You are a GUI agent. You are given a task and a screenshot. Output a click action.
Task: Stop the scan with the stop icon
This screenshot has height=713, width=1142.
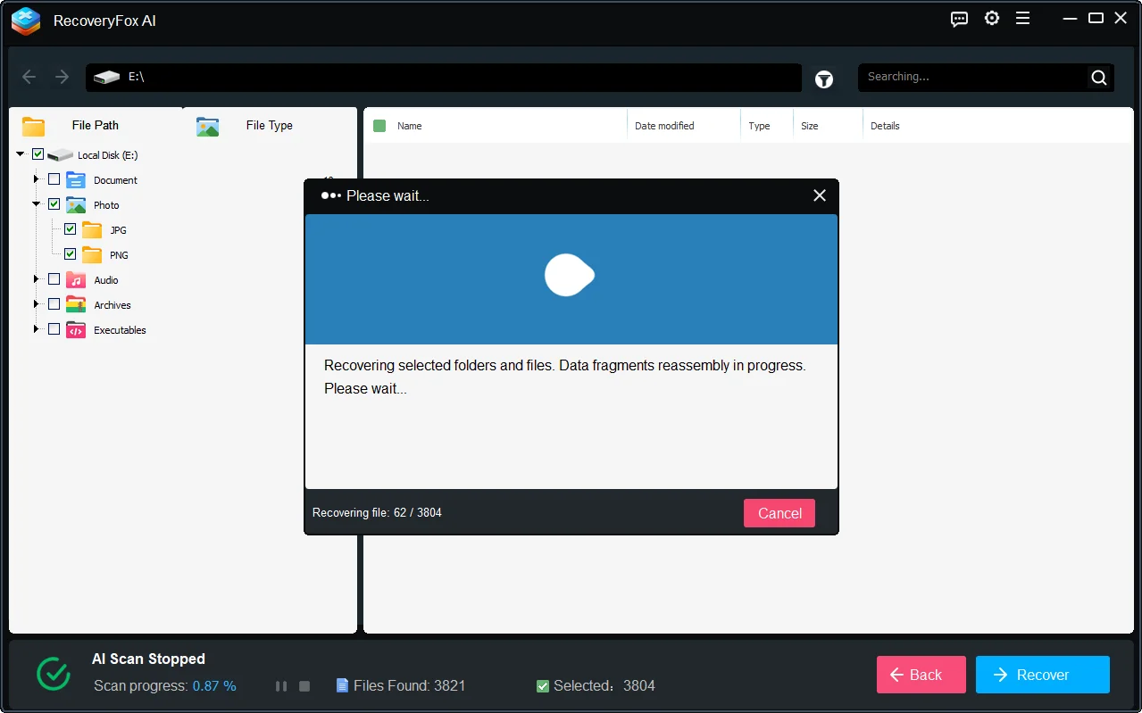(304, 685)
